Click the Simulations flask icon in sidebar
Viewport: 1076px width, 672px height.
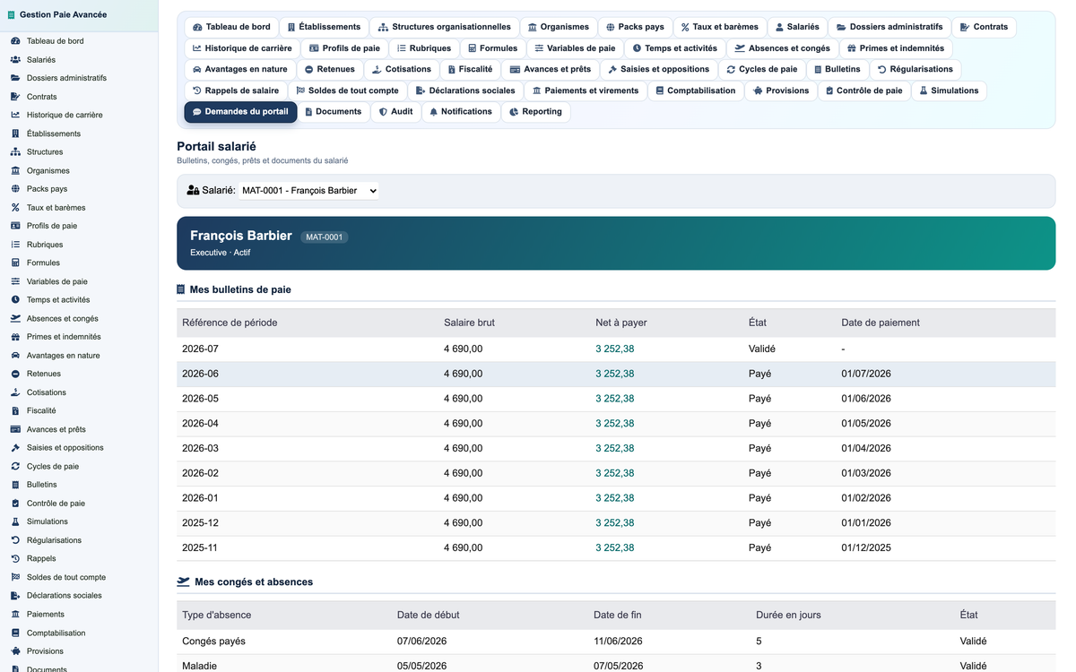coord(15,521)
